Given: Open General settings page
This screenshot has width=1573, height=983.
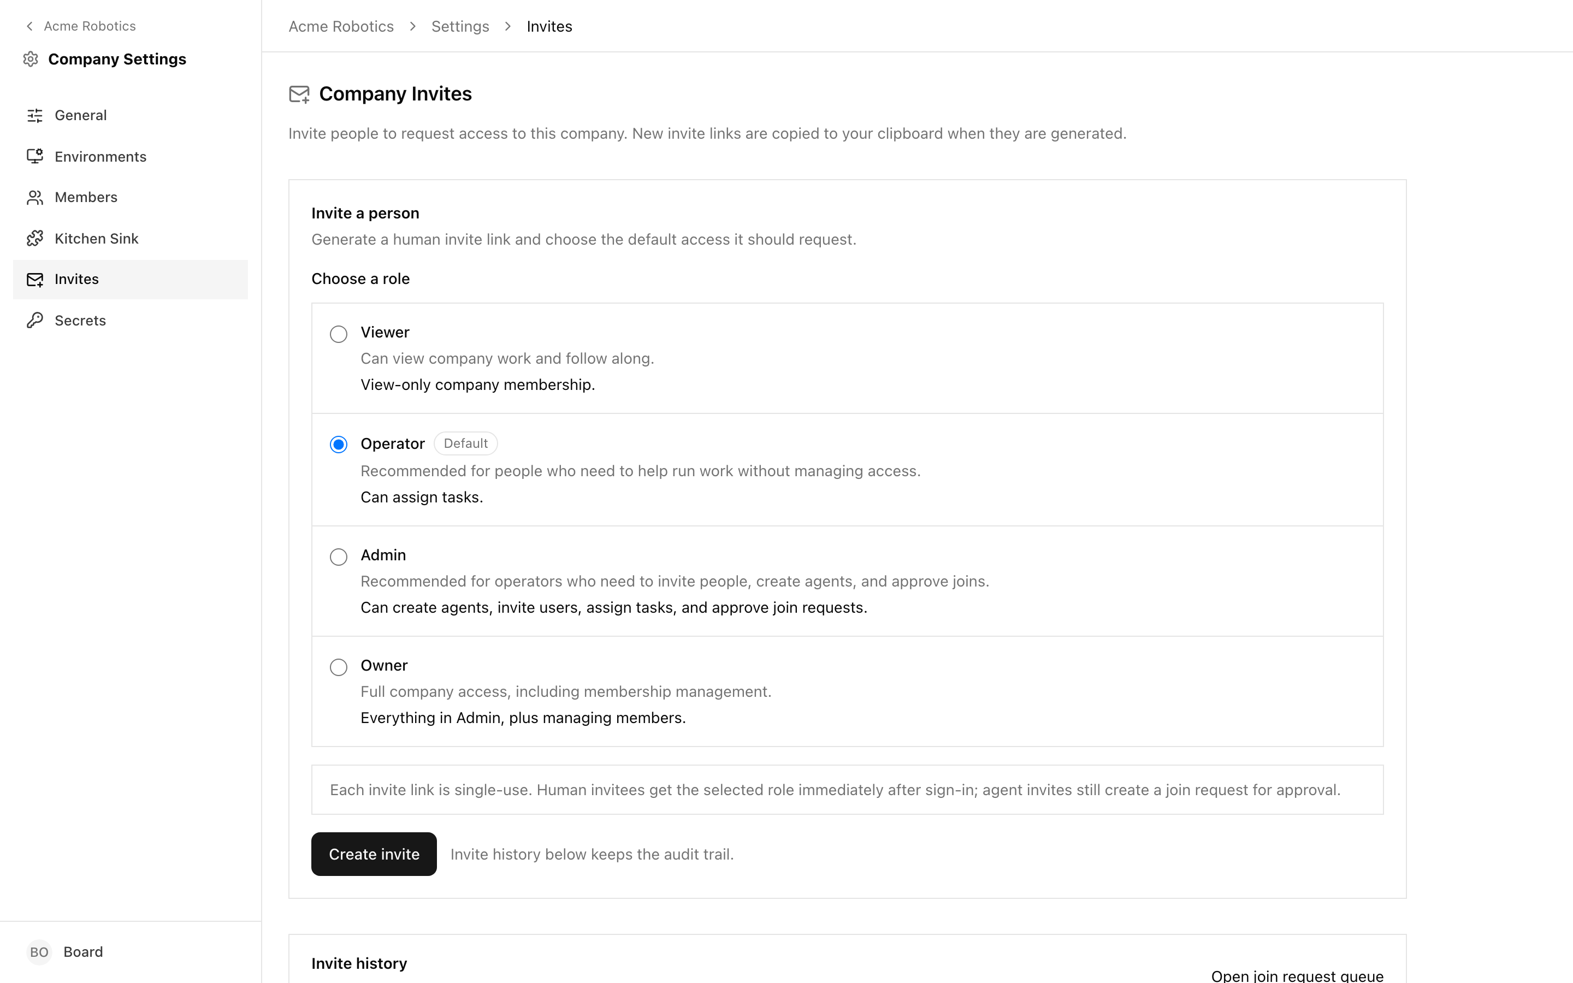Looking at the screenshot, I should click(130, 116).
